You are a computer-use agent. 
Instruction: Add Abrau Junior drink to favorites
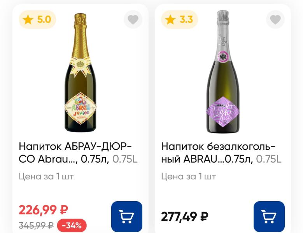(x=133, y=19)
